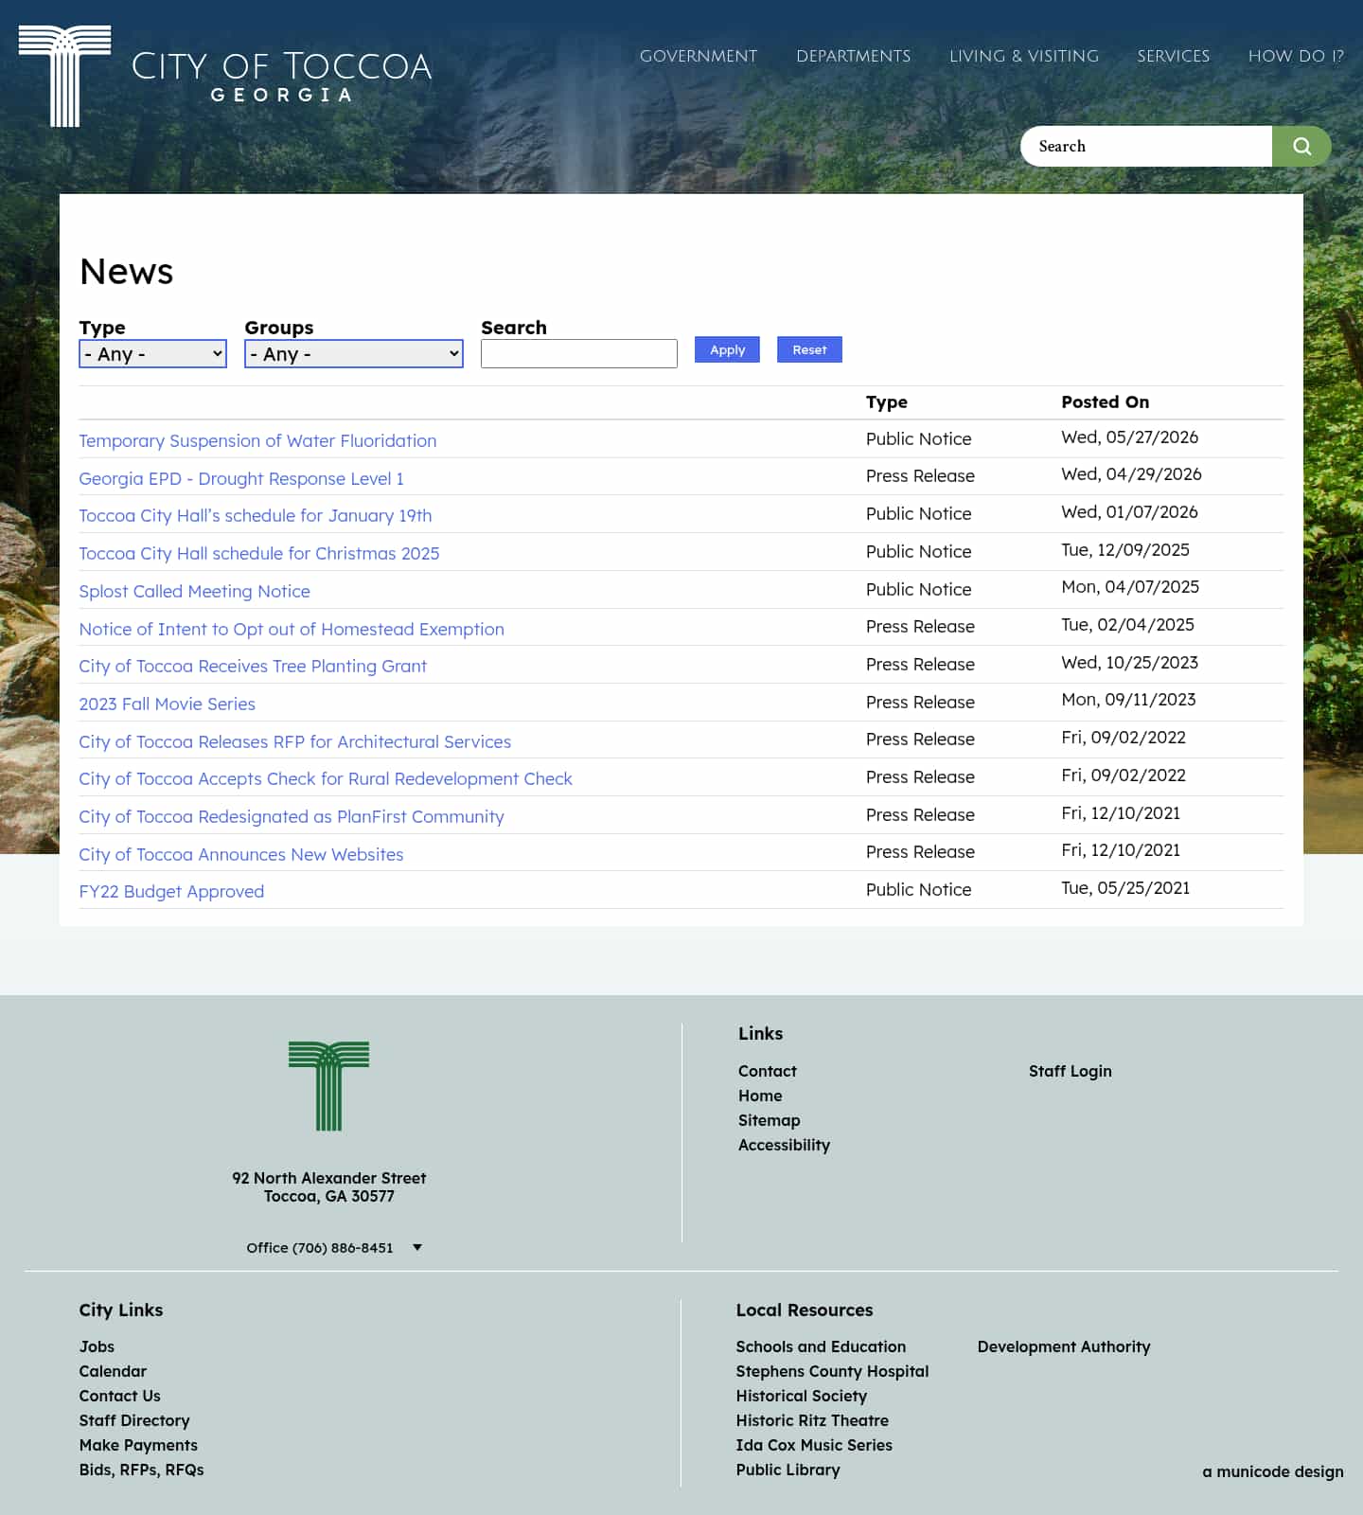The height and width of the screenshot is (1515, 1363).
Task: Open City of Toccoa Announces New Websites
Action: pos(241,854)
